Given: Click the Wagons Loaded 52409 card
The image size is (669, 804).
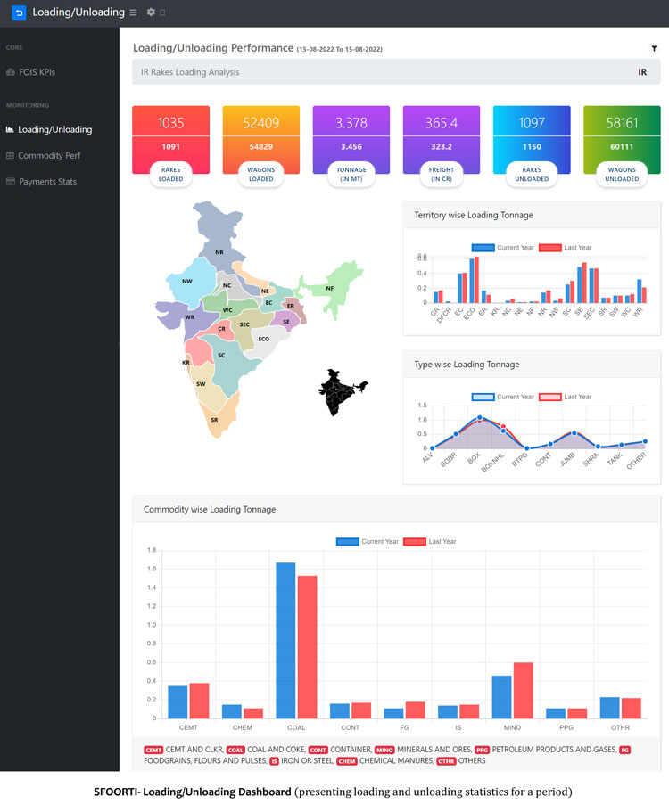Looking at the screenshot, I should [x=261, y=139].
